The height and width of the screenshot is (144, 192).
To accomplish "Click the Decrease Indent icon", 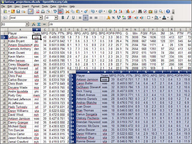I will point(136,18).
